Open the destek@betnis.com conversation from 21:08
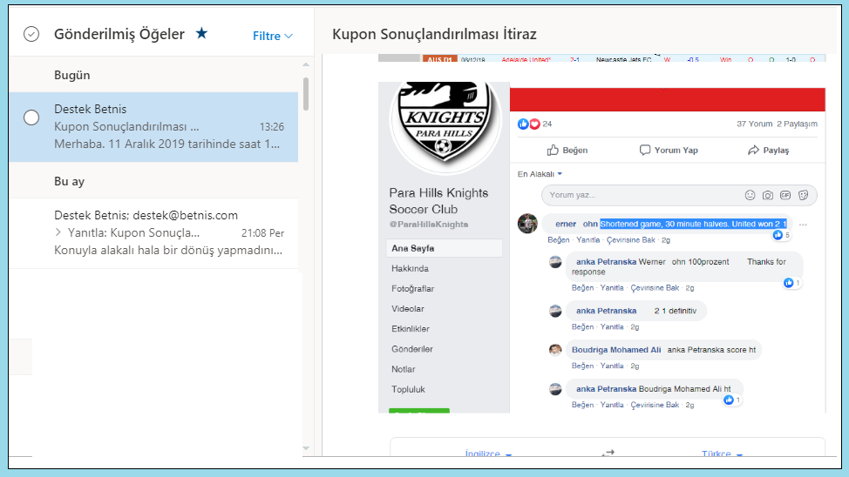849x477 pixels. [153, 232]
